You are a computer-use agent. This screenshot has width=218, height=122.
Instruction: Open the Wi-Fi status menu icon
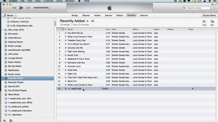[215, 1]
